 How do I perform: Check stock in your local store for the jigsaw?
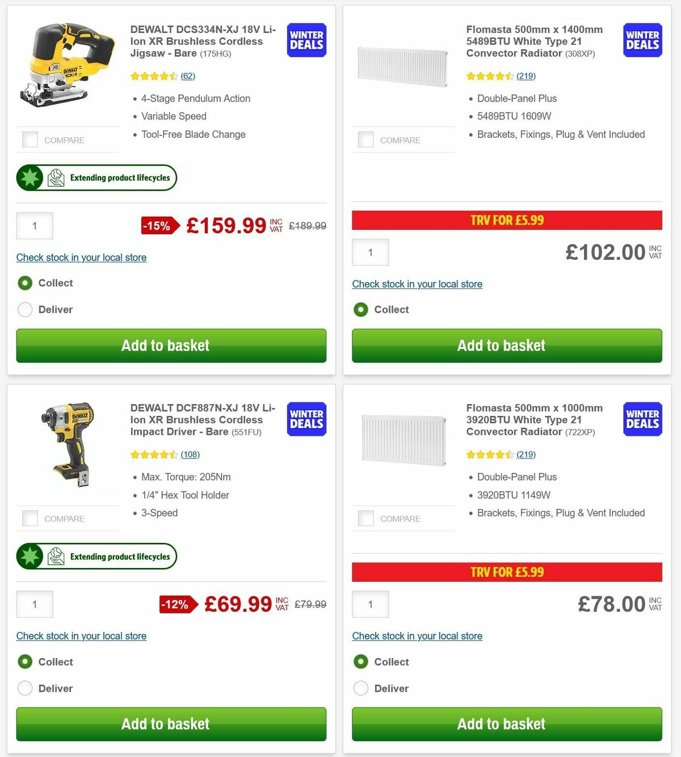click(81, 258)
